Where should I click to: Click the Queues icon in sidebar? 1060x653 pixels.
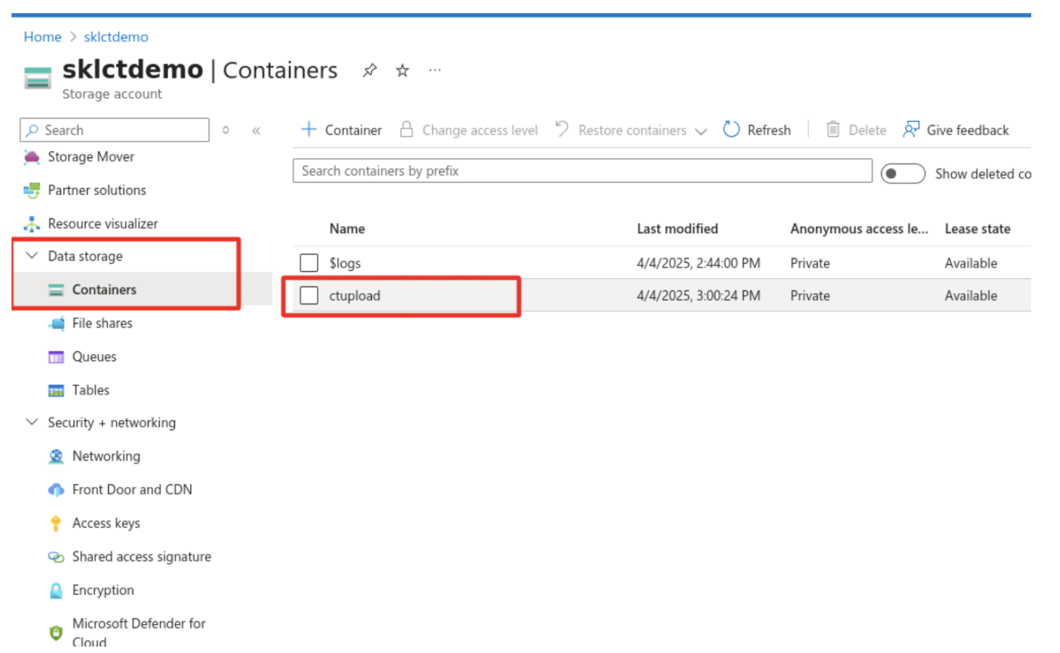56,357
